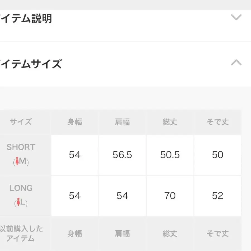Click the サイズ header cell
The height and width of the screenshot is (251, 251).
20,122
